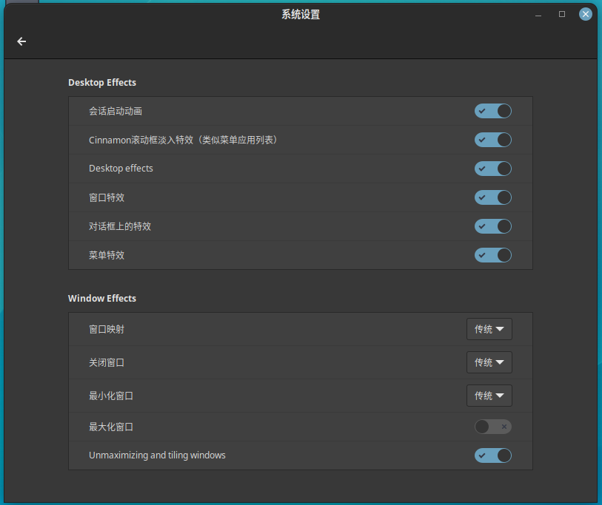This screenshot has width=602, height=505.
Task: Click the 系统设置 window title text
Action: [x=301, y=14]
